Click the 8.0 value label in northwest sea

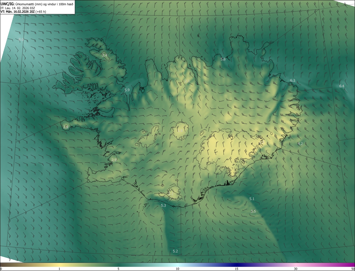[21, 40]
